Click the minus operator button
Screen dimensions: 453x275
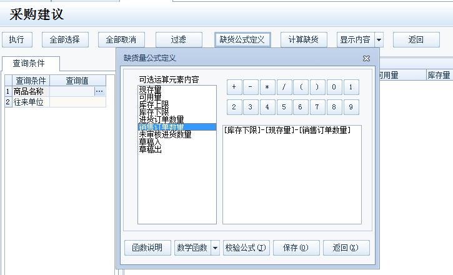click(251, 87)
